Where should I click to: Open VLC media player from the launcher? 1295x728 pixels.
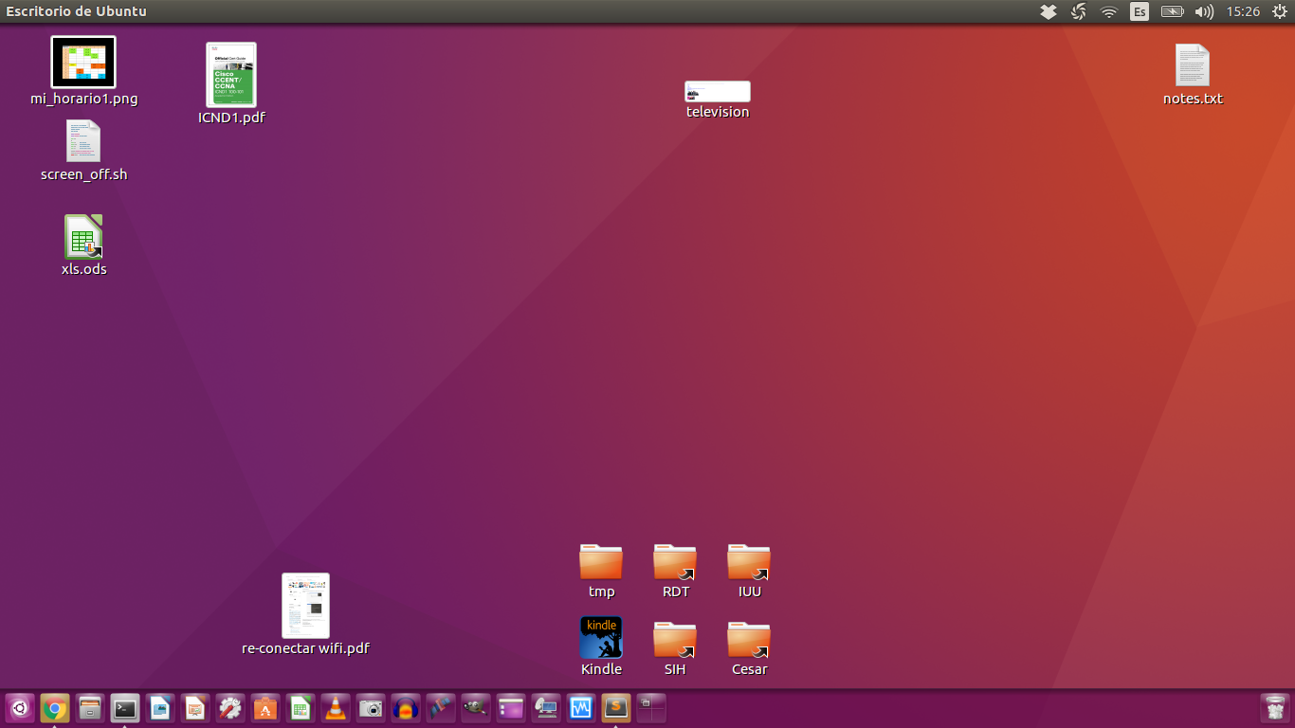point(336,708)
